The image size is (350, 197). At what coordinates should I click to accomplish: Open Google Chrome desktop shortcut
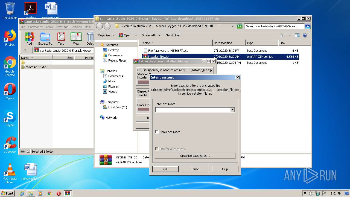(x=10, y=66)
